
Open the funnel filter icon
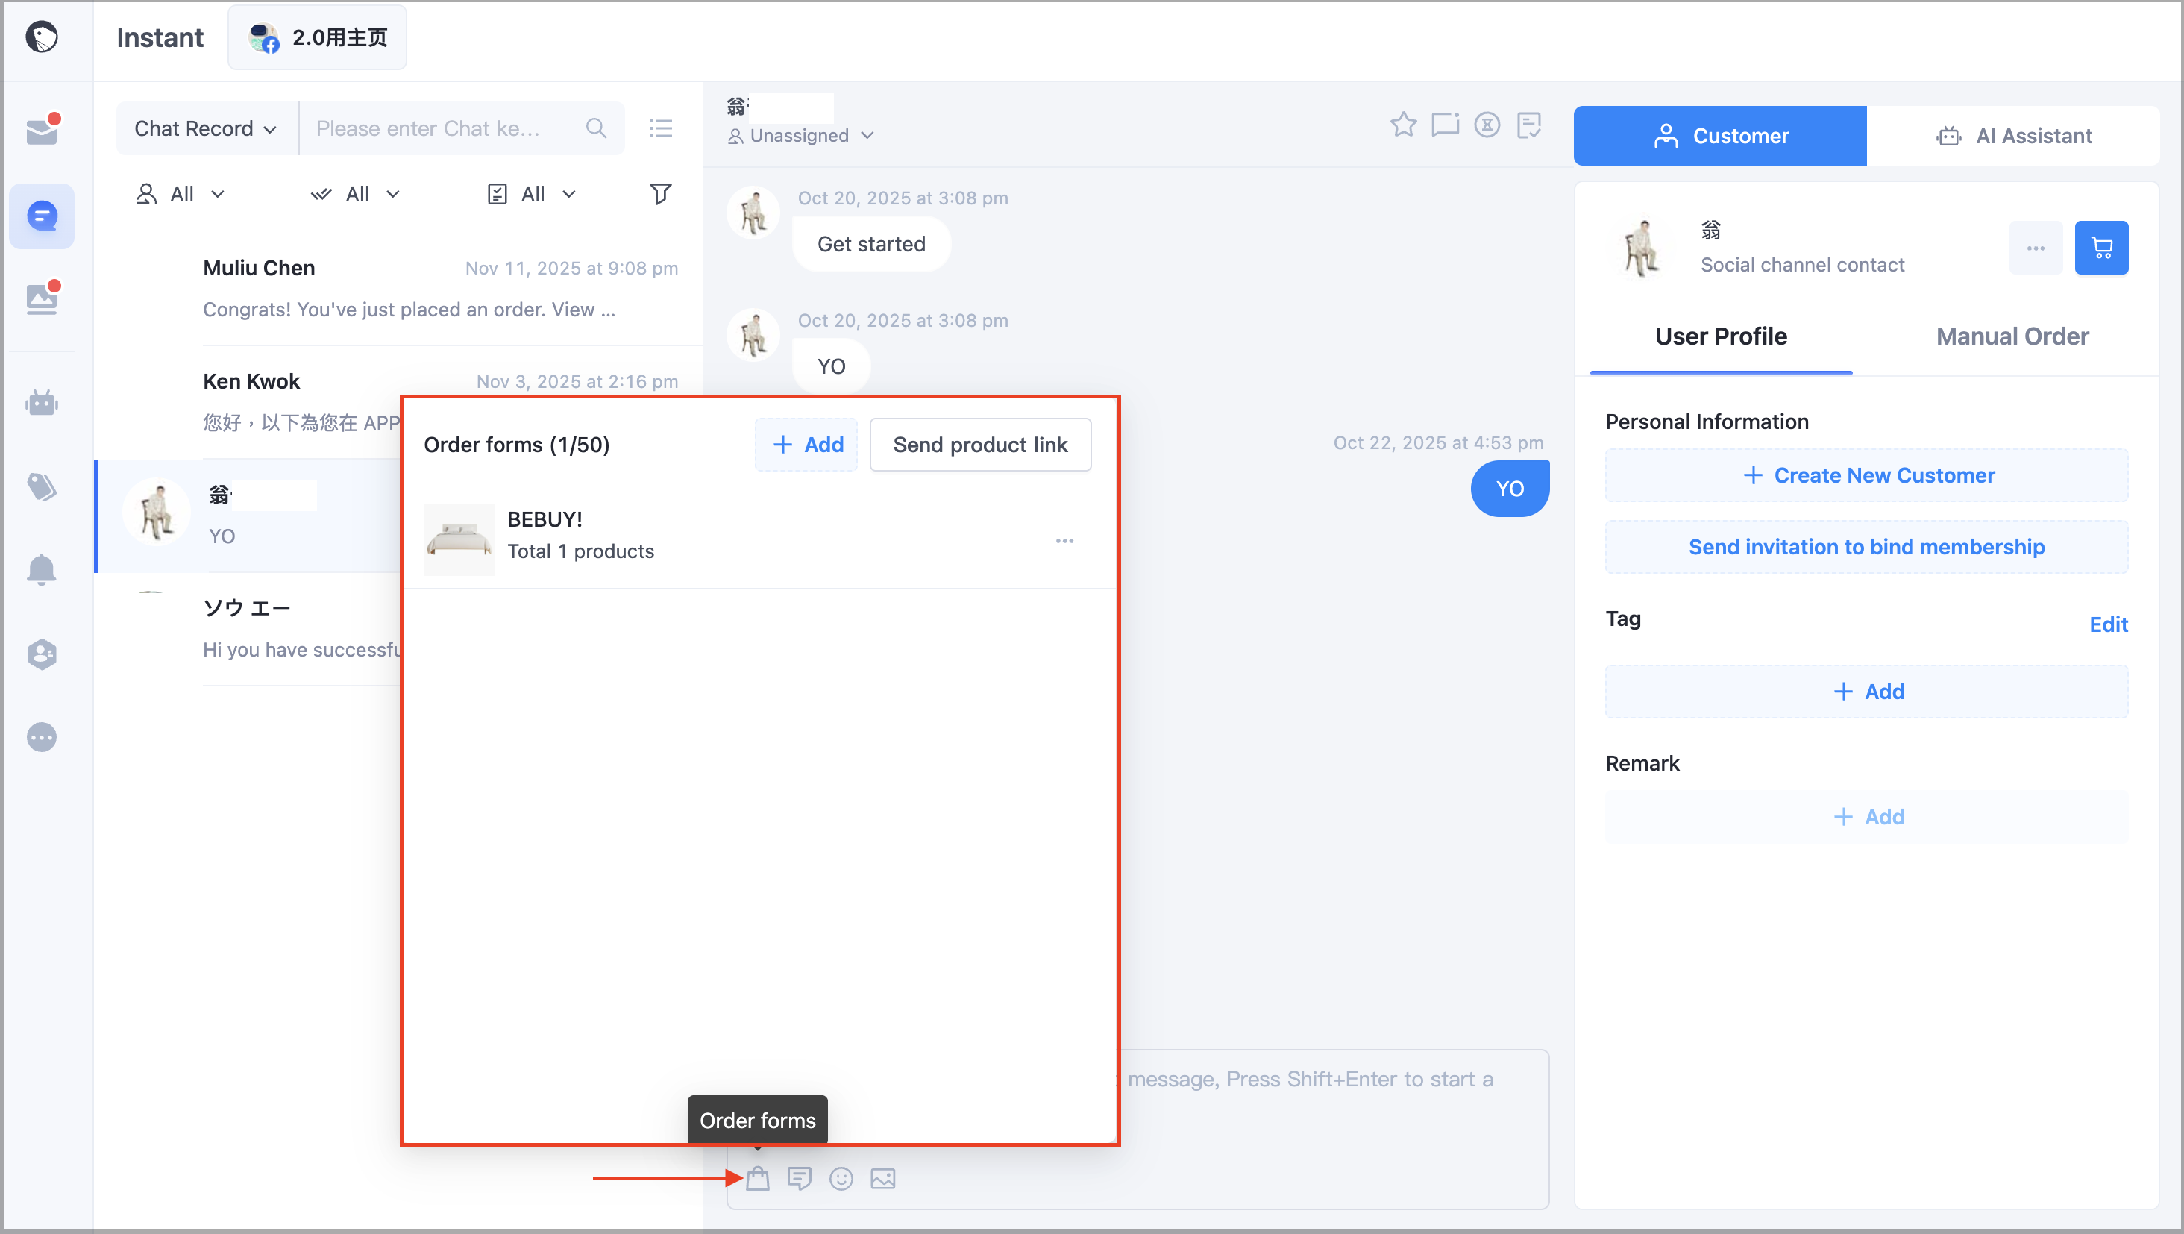pos(660,194)
